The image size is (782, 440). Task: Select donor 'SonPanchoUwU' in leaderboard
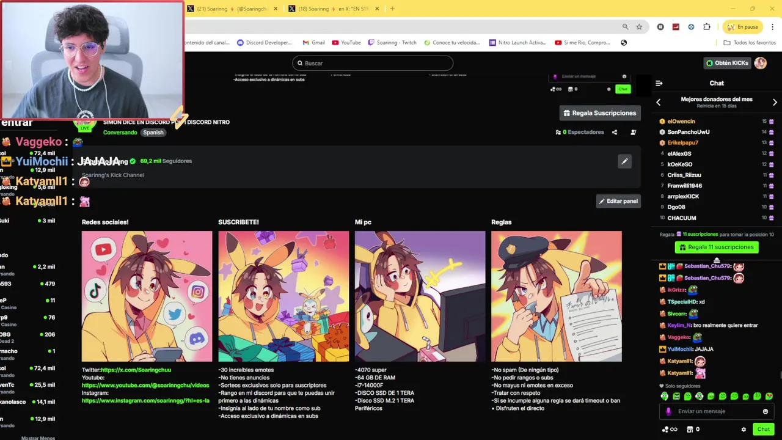[x=689, y=132]
